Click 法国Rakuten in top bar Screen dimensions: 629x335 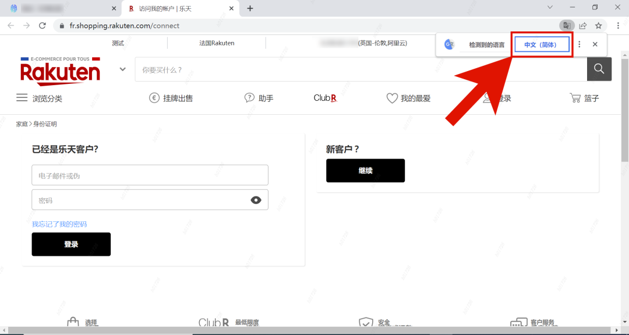(x=217, y=43)
